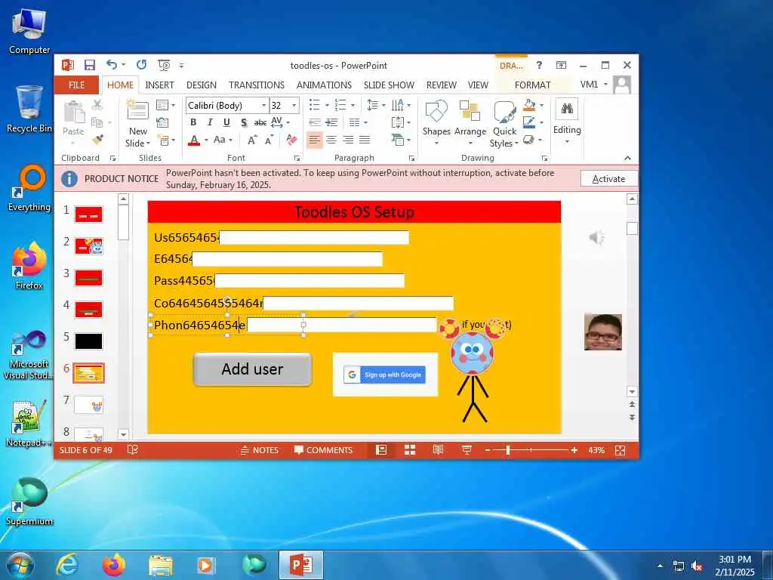Clear all formatting with the eraser A icon
The width and height of the screenshot is (773, 580).
(291, 140)
